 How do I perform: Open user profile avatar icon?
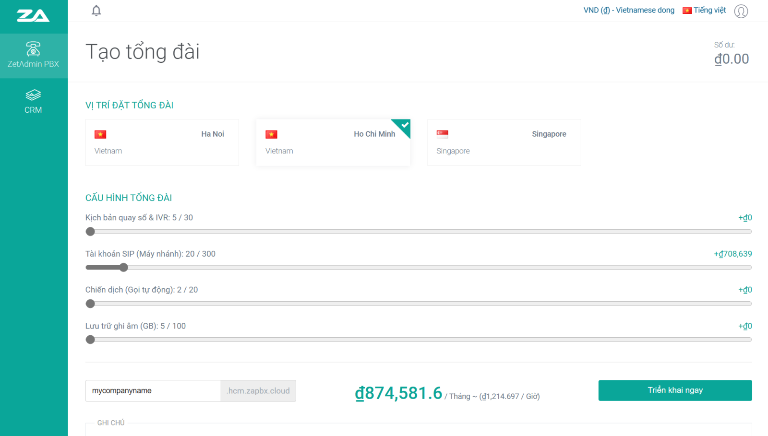point(741,11)
